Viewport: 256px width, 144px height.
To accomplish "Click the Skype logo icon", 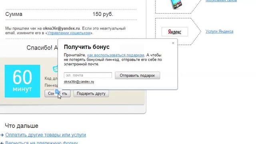I will tap(55, 69).
